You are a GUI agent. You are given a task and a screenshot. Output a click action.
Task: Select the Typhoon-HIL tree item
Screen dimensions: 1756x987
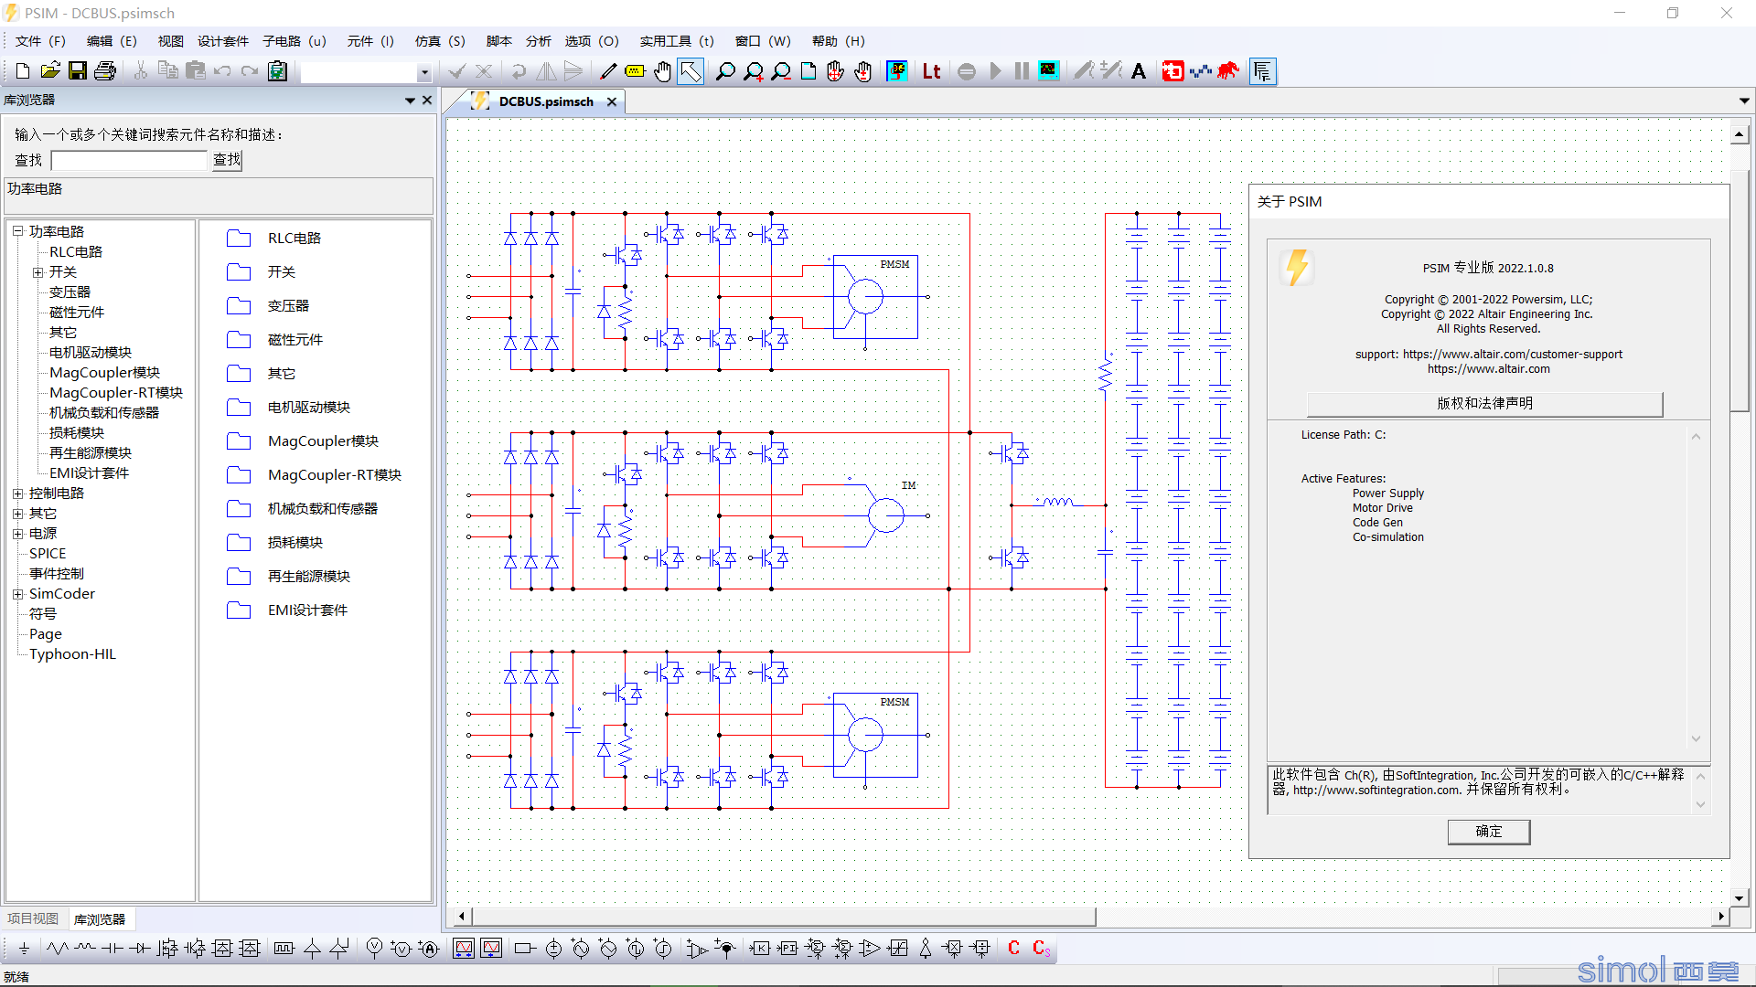click(x=72, y=654)
